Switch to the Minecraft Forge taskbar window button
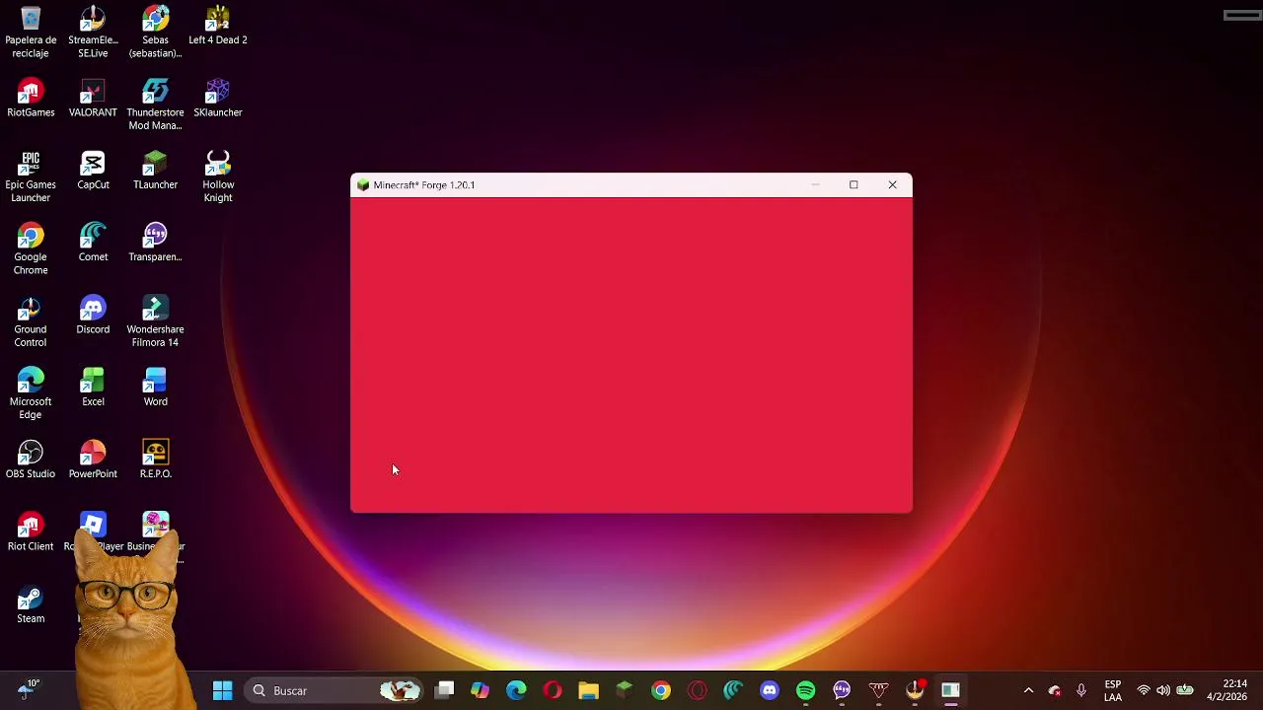 pyautogui.click(x=950, y=690)
